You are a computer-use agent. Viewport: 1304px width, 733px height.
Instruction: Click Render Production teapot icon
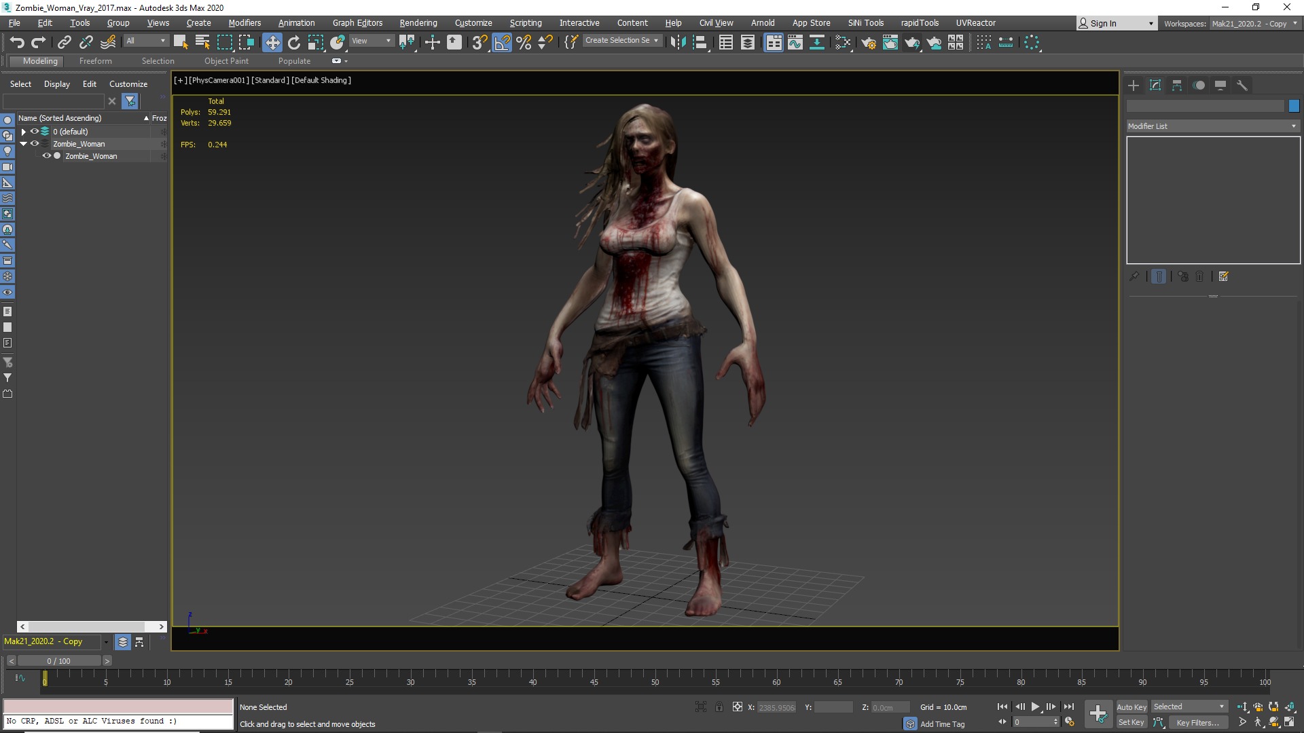(x=911, y=43)
